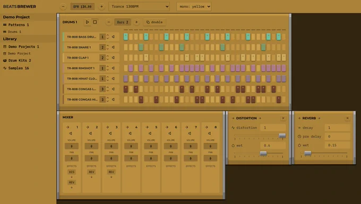This screenshot has height=204, width=361.
Task: Open DIS effect on mixer channel 1
Action: pos(72,172)
